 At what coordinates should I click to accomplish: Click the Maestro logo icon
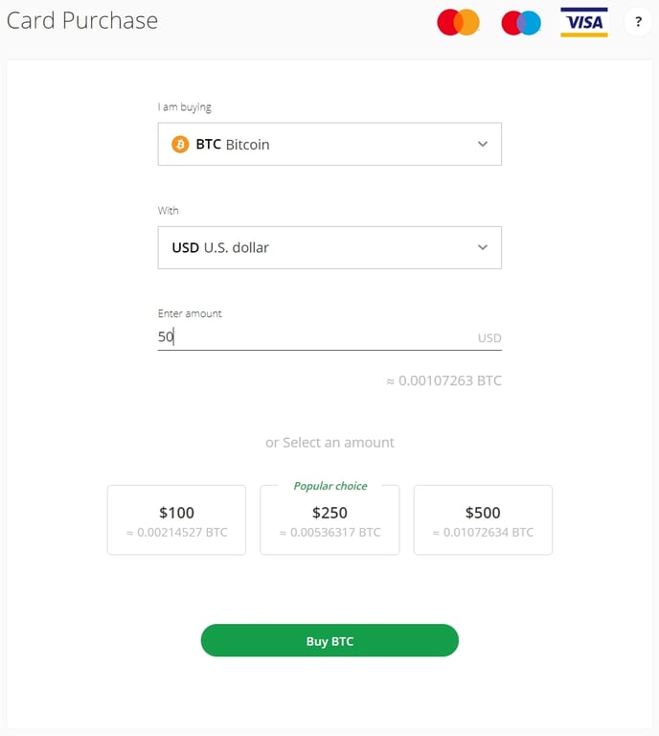point(521,22)
